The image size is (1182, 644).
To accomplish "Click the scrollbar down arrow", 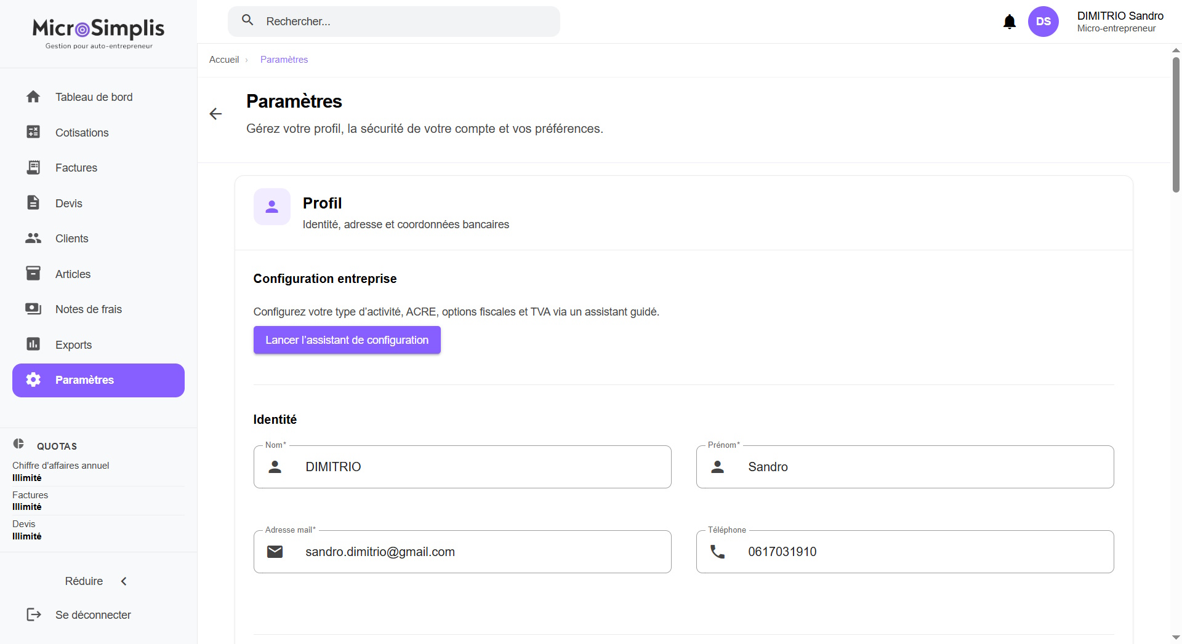I will tap(1176, 638).
